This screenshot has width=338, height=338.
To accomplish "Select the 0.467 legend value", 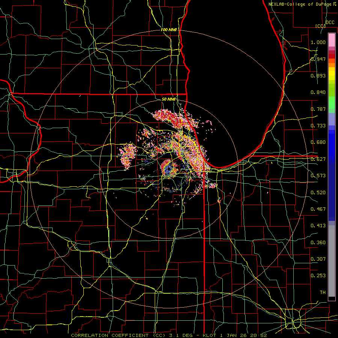I will pyautogui.click(x=318, y=209).
